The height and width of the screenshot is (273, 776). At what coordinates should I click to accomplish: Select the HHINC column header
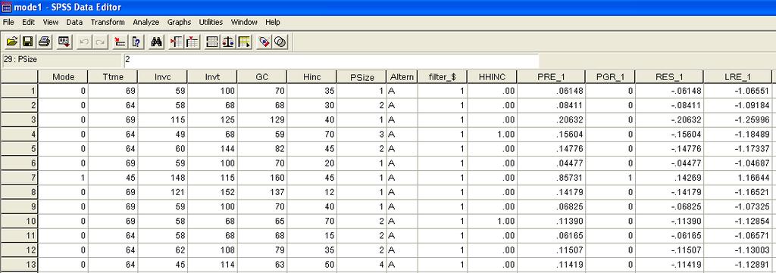(492, 76)
